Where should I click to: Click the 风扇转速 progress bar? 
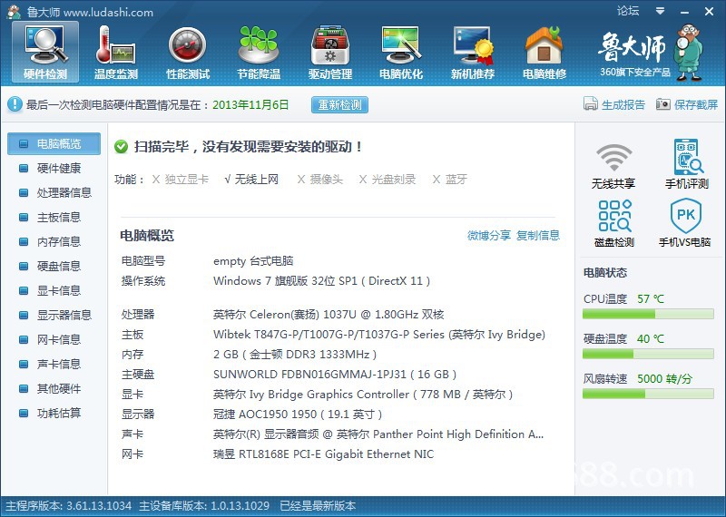648,394
